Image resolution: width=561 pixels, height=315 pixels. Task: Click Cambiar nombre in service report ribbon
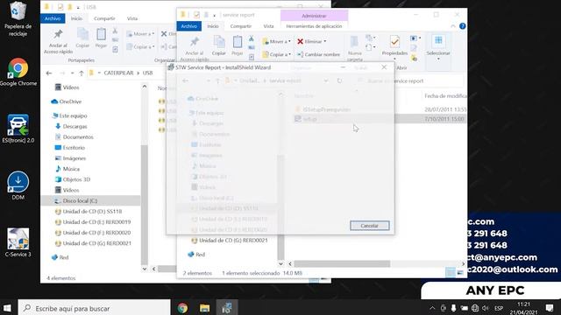pyautogui.click(x=318, y=54)
